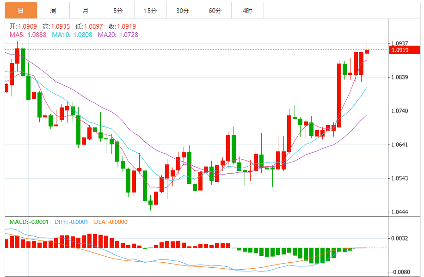Click the tallest red breakout candlestick

[x=339, y=95]
